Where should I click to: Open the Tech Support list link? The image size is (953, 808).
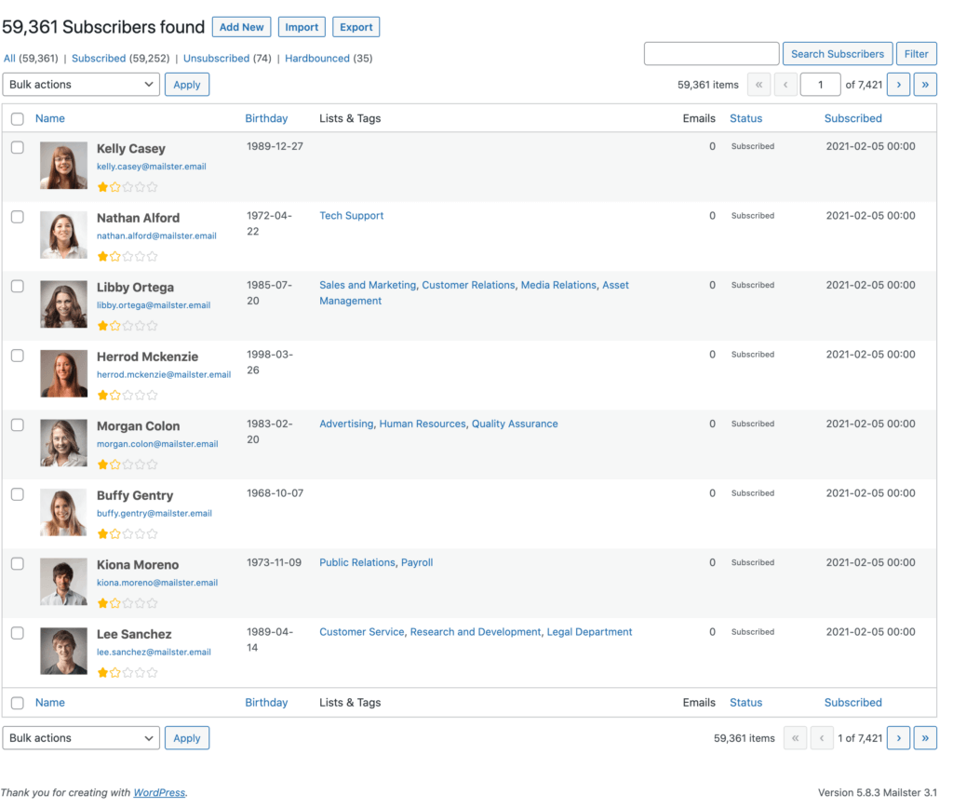351,216
